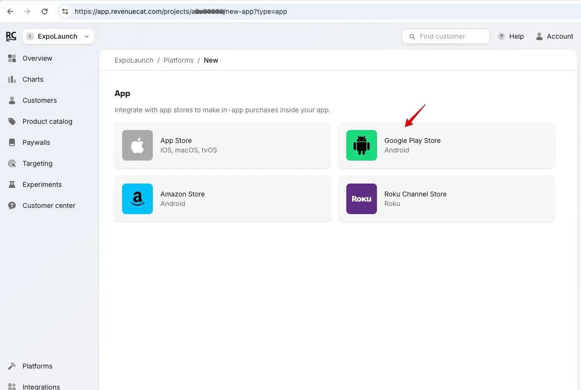
Task: Click the RevenueCat RC logo
Action: [11, 36]
